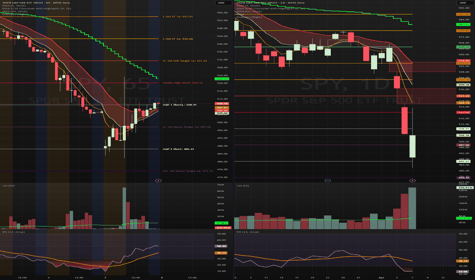Select SMA (50, close) legend on 65-minute chart
Viewport: 475px width, 280px height.
(x=15, y=11)
